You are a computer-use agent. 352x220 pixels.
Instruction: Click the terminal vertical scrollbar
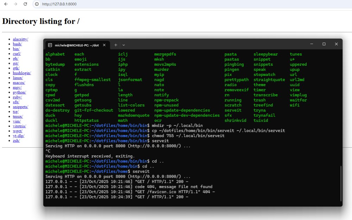pos(341,183)
